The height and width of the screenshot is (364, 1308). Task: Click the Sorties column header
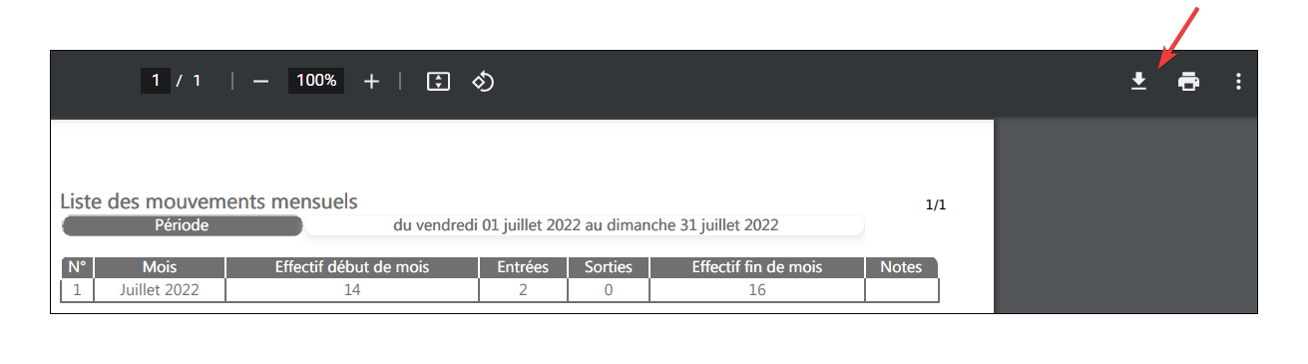[609, 267]
